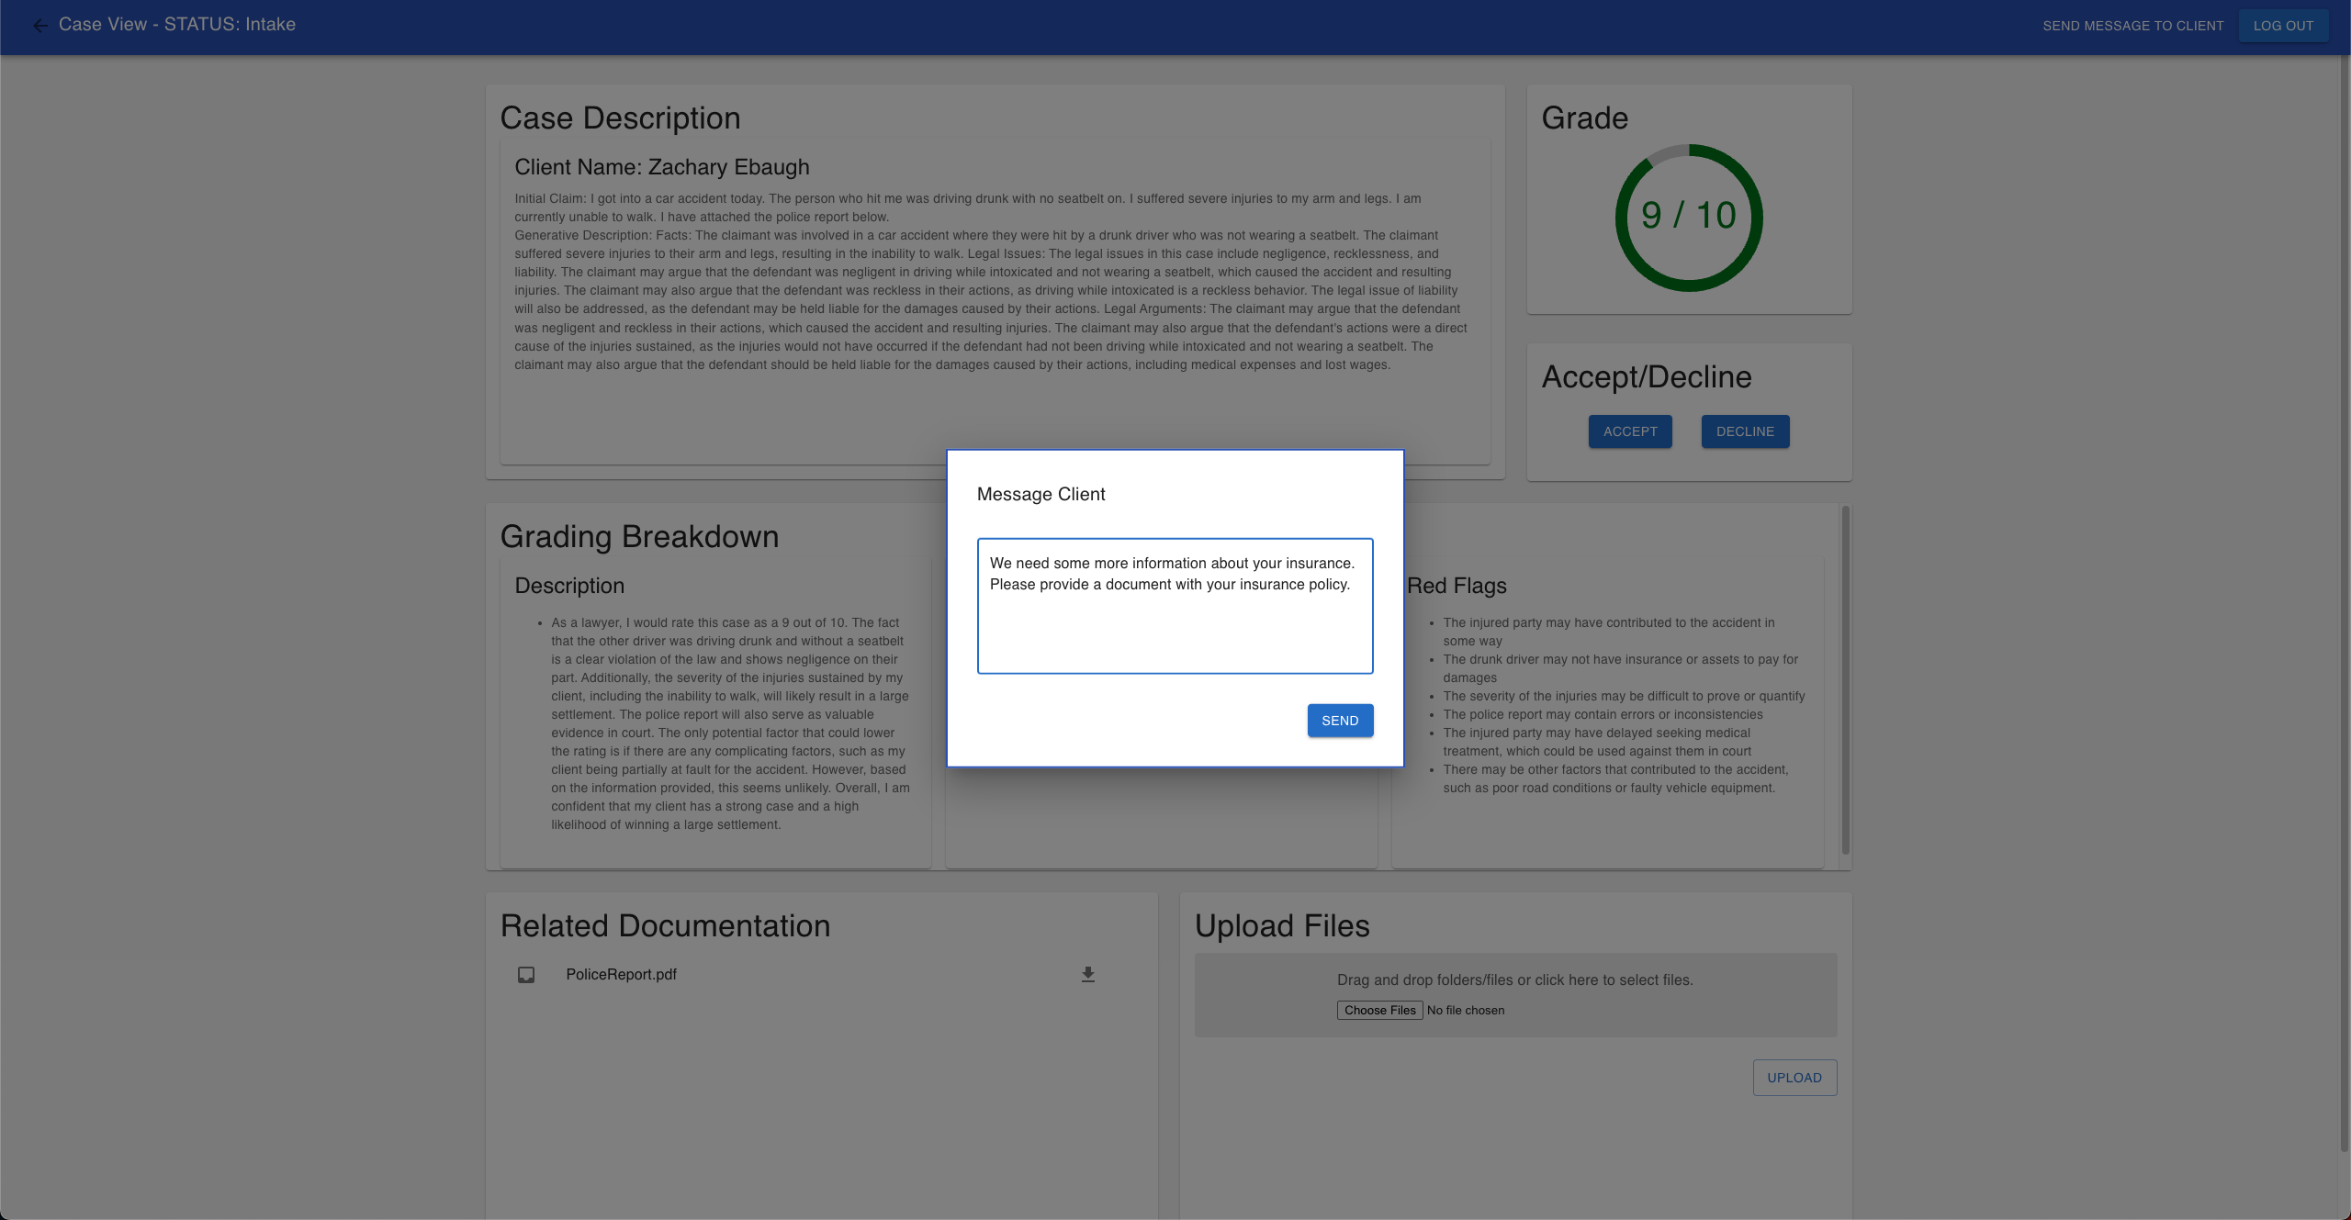Click the back arrow icon
Viewport: 2351px width, 1220px height.
point(39,26)
